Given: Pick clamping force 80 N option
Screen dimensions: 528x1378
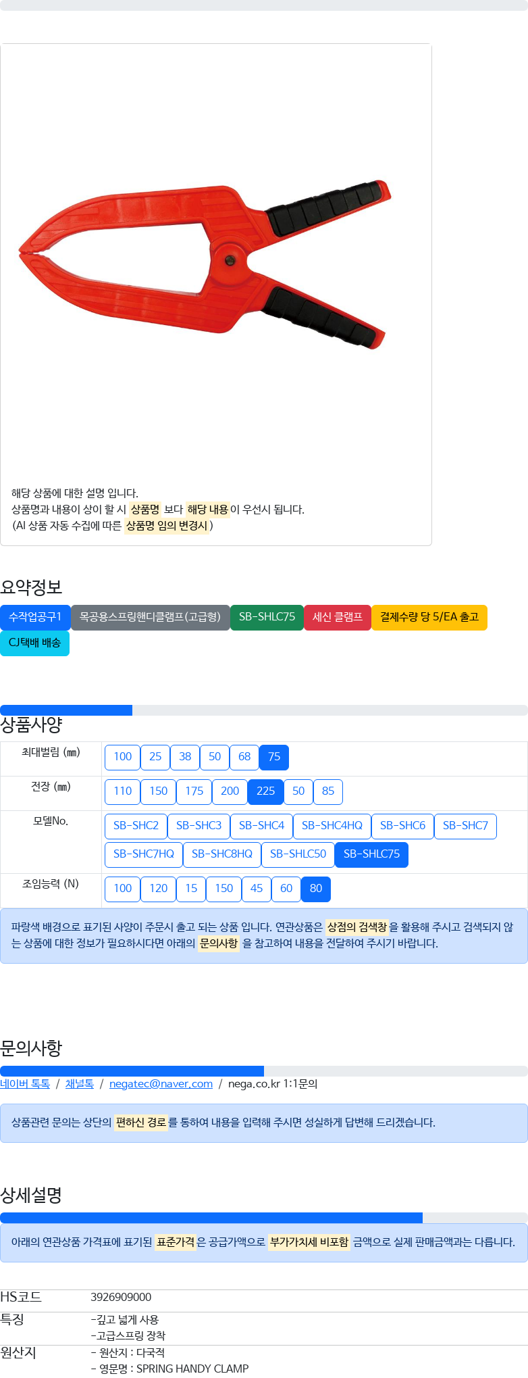Looking at the screenshot, I should (316, 889).
